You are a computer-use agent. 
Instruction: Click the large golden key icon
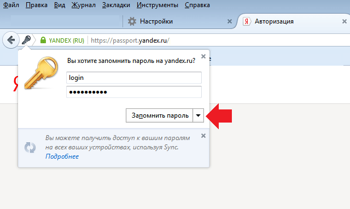click(42, 73)
